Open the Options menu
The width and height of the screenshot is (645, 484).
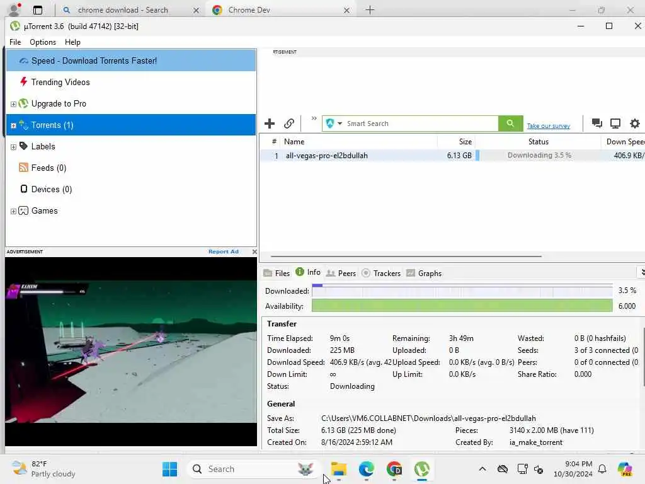pyautogui.click(x=43, y=42)
